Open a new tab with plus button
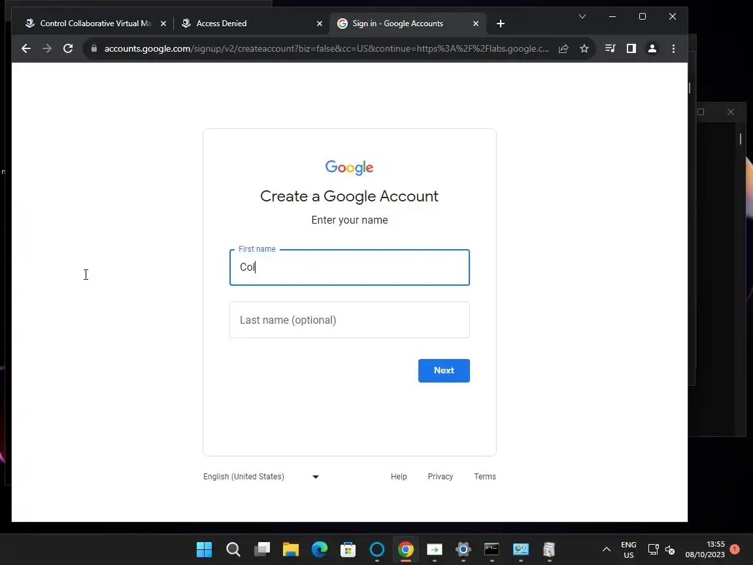The image size is (753, 565). pos(501,24)
